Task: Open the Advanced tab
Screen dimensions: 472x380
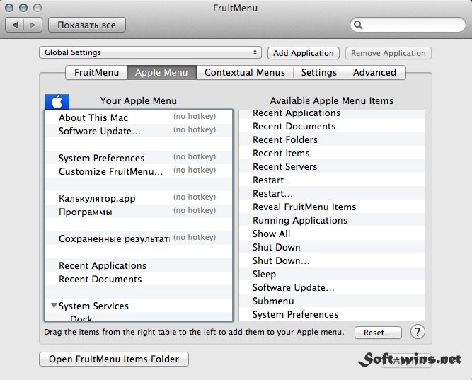Action: coord(375,73)
